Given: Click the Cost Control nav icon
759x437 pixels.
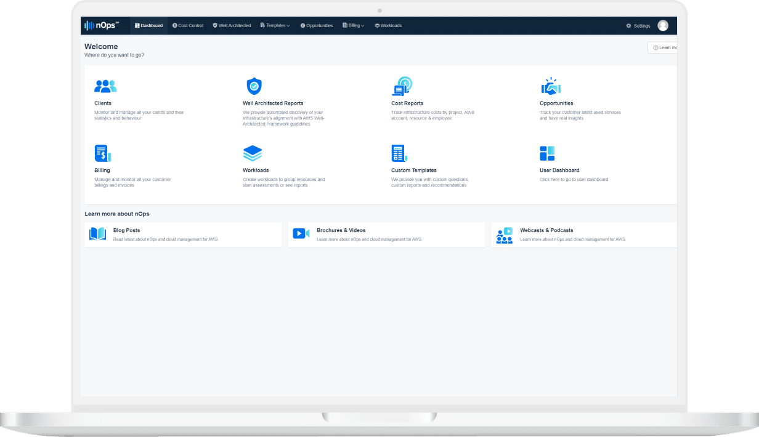Looking at the screenshot, I should click(x=175, y=26).
